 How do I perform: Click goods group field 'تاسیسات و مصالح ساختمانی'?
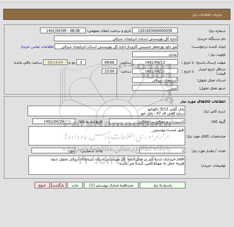147,121
